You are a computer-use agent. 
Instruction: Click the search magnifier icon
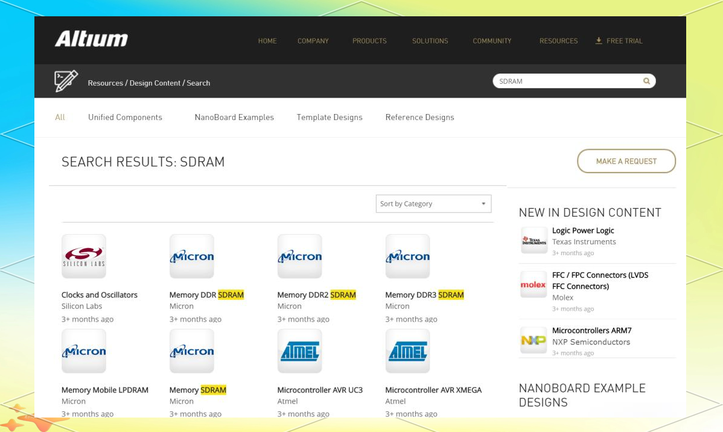pos(646,81)
